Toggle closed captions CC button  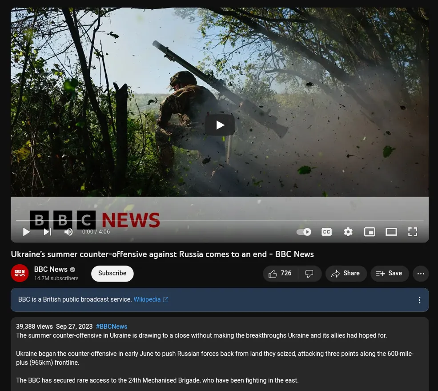pos(326,232)
